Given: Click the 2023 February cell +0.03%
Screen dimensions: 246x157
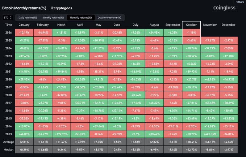Looking at the screenshot, I should (x=43, y=56).
